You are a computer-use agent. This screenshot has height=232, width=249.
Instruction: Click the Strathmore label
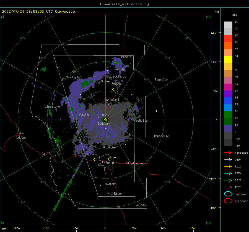point(134,163)
